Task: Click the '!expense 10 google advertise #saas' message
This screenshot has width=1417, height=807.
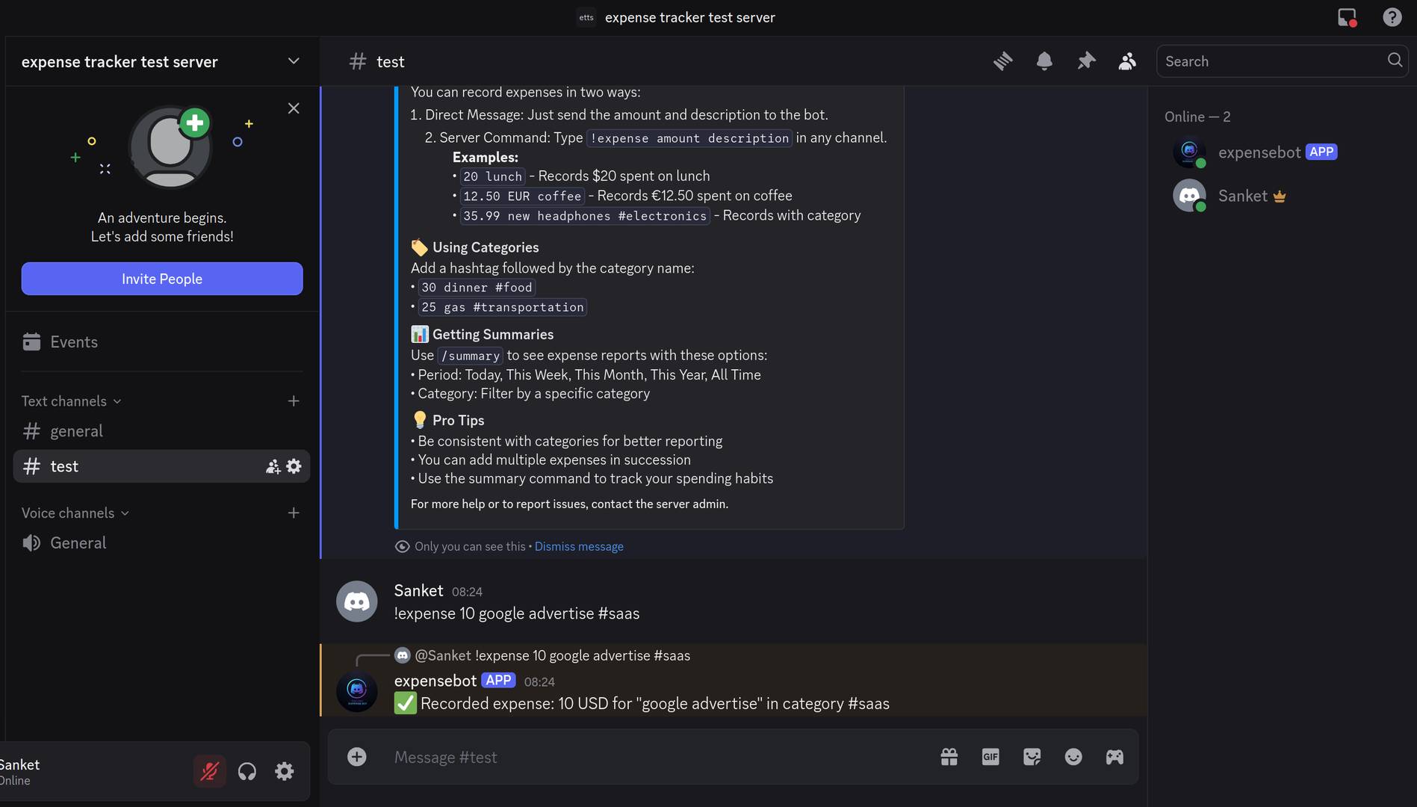Action: click(517, 613)
